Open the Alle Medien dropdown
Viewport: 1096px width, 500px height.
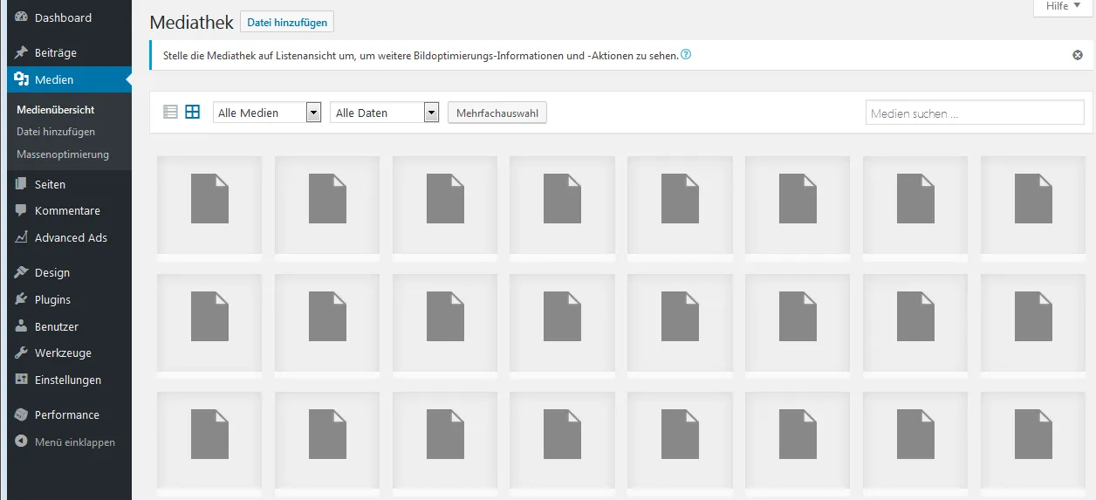click(267, 113)
